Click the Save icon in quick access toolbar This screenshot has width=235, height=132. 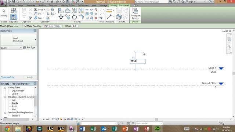14,1
